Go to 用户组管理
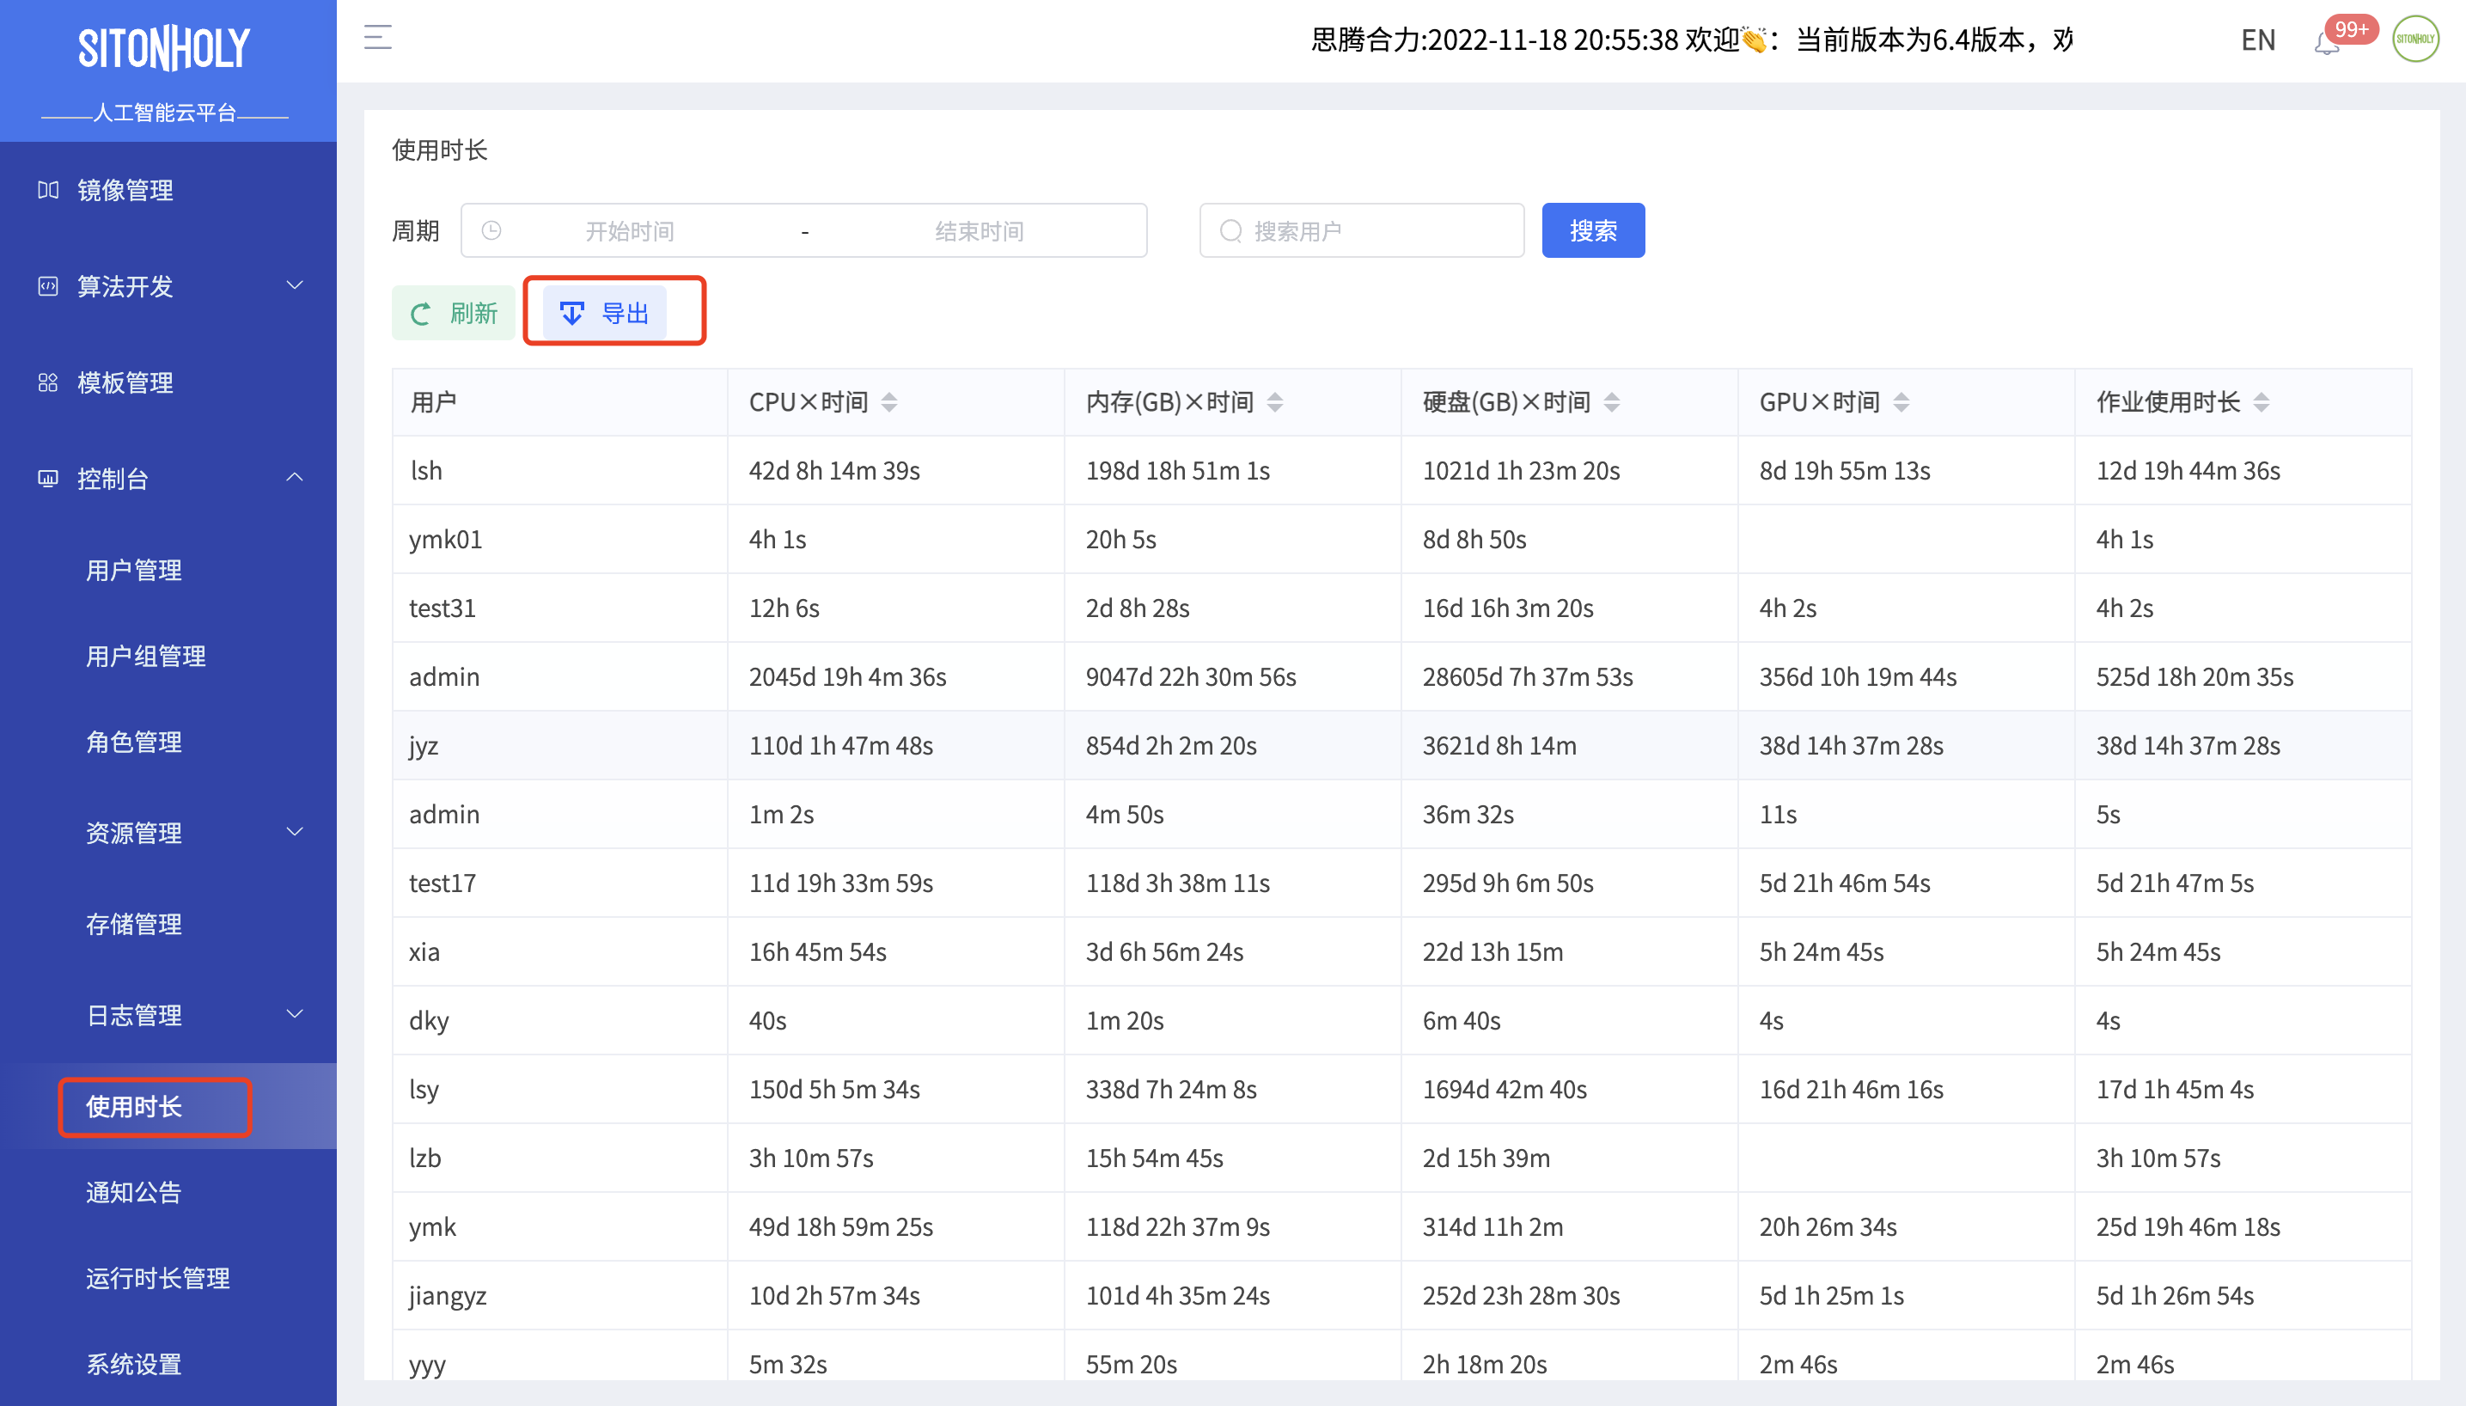Image resolution: width=2466 pixels, height=1406 pixels. pos(146,657)
